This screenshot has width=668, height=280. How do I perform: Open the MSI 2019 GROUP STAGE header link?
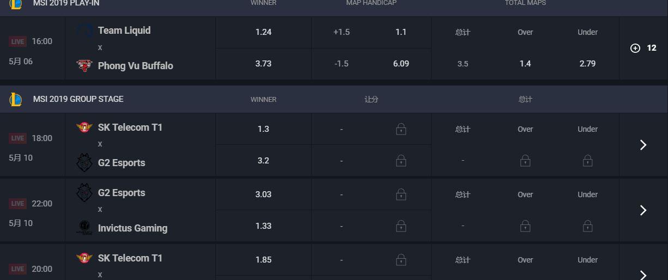[78, 99]
